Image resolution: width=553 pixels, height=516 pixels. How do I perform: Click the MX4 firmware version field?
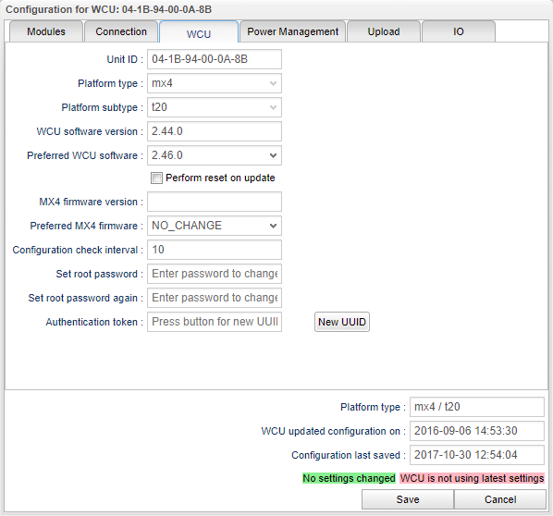coord(215,202)
